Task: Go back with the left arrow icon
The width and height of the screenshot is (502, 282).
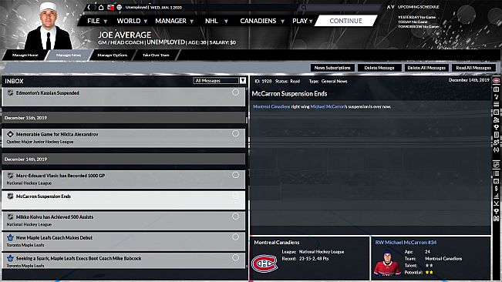Action: pos(89,7)
